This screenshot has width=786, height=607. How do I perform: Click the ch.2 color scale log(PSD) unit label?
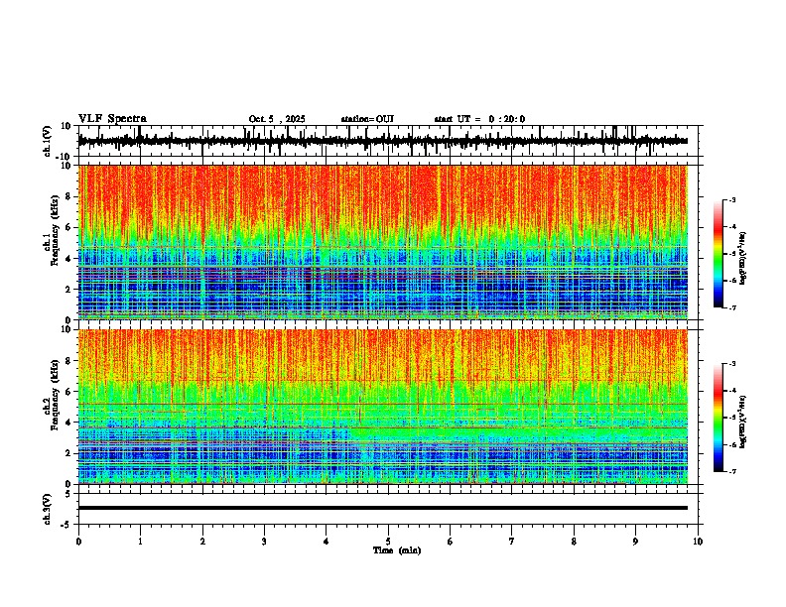point(743,422)
